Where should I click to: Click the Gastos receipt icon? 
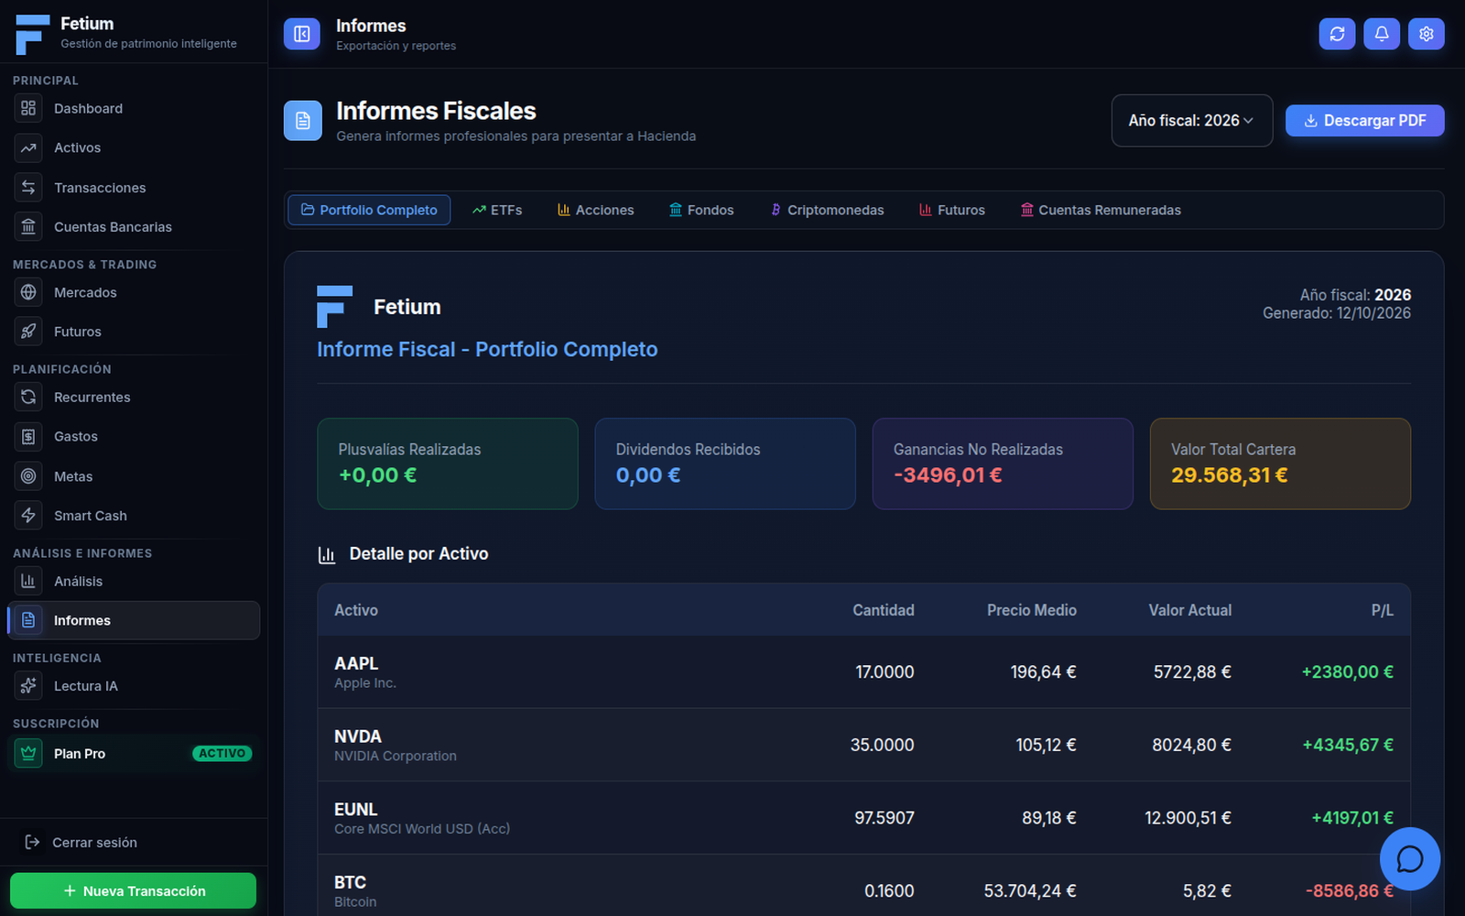coord(28,437)
